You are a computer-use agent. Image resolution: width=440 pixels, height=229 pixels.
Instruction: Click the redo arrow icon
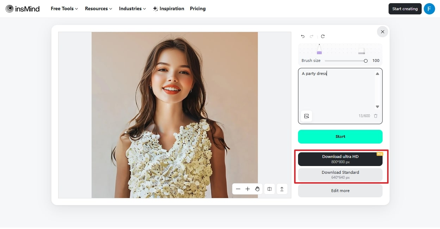click(x=312, y=36)
